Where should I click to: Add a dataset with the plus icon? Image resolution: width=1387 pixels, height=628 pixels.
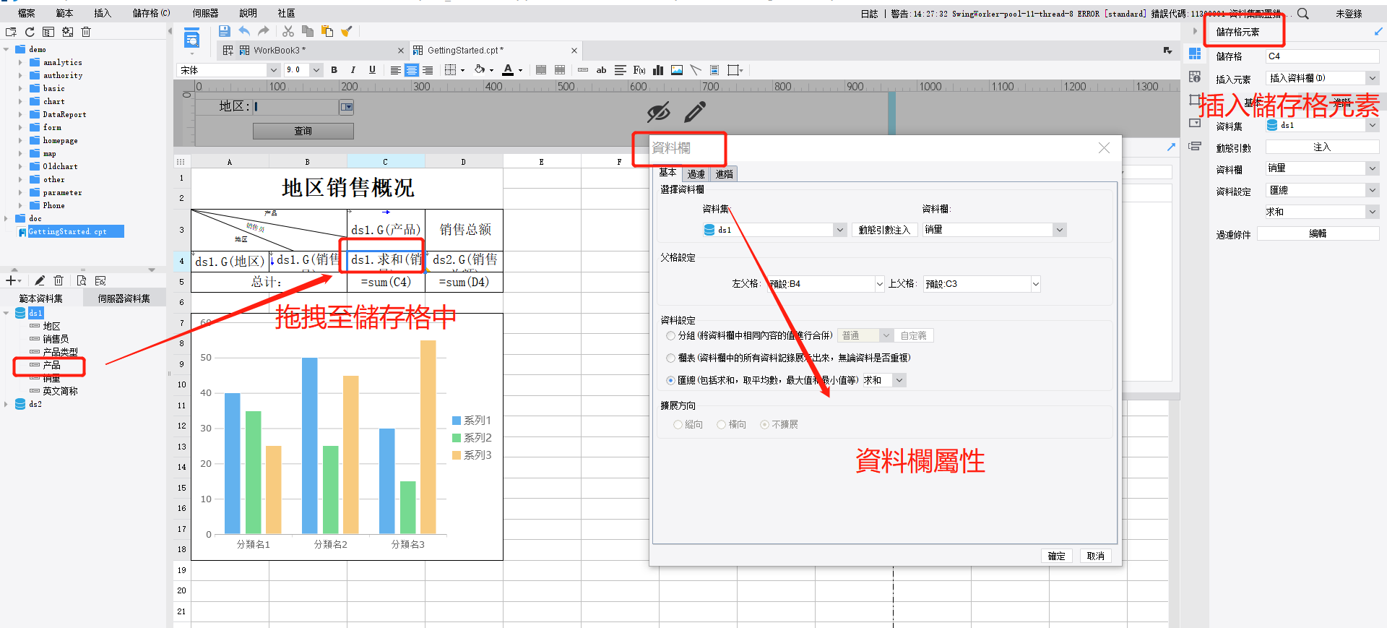coord(11,280)
